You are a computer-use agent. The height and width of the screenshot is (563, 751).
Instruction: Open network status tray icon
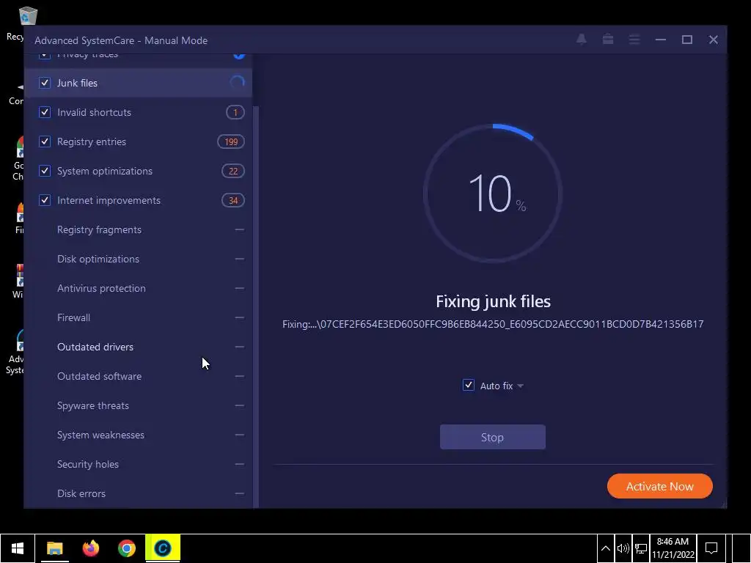[641, 548]
